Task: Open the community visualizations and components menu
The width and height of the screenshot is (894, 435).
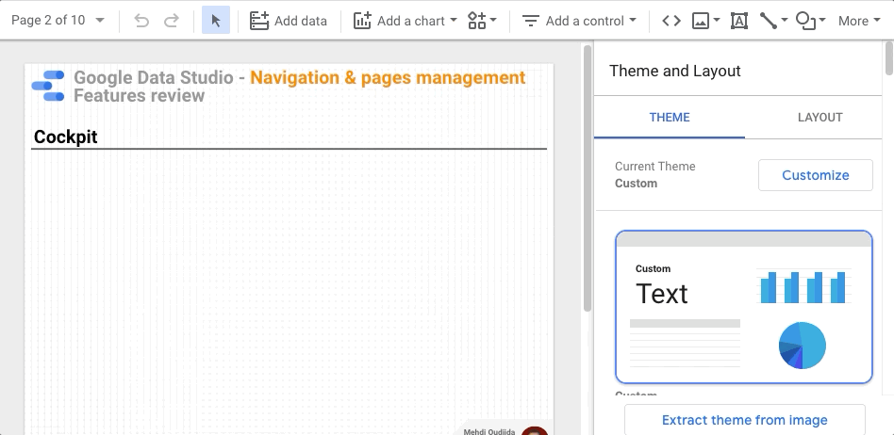Action: (x=482, y=21)
